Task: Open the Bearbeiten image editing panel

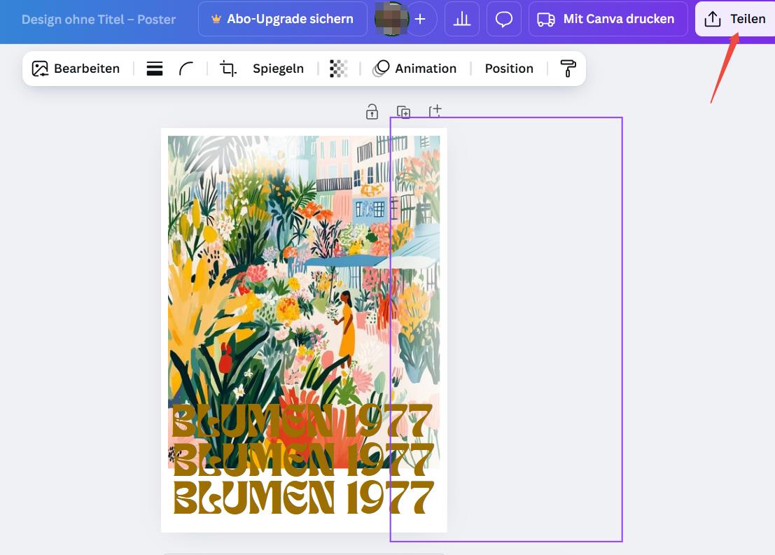Action: [x=76, y=69]
